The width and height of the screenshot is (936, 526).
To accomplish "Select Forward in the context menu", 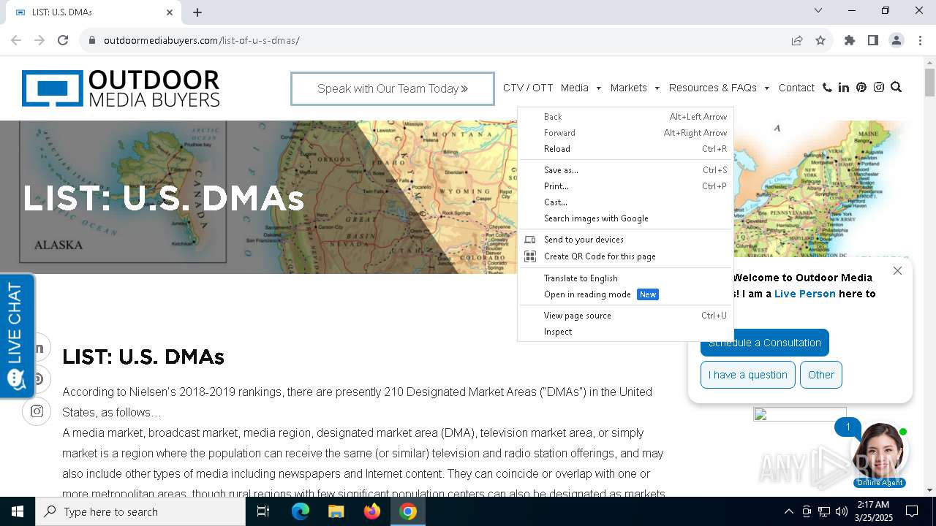I will click(x=625, y=133).
